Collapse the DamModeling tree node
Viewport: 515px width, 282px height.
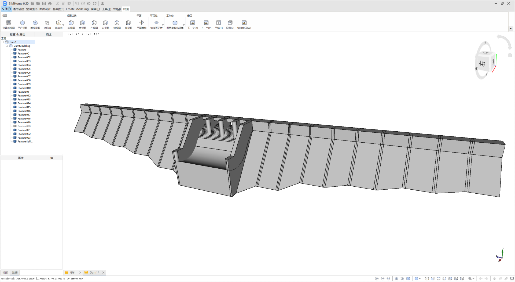[x=7, y=46]
